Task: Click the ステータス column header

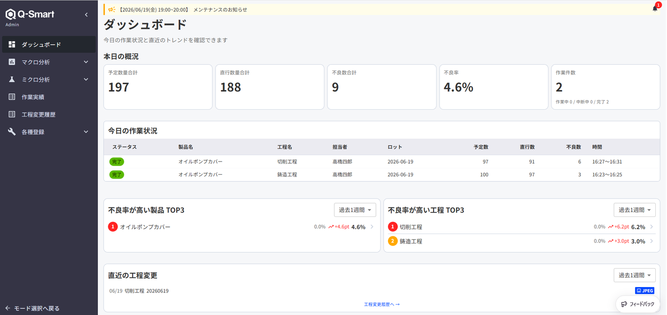Action: (124, 147)
